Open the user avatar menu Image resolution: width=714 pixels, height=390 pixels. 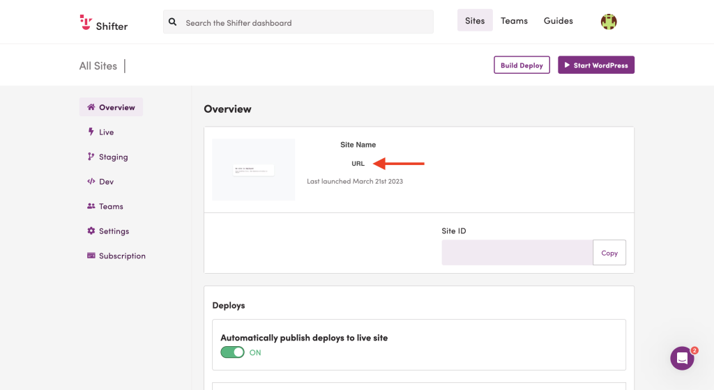coord(608,22)
